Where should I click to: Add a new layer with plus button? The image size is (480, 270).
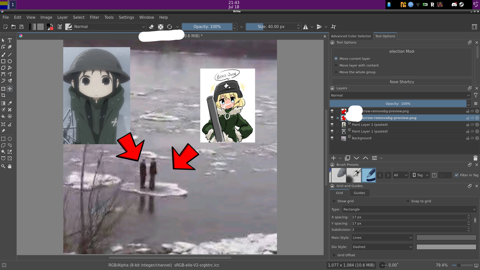pos(333,158)
